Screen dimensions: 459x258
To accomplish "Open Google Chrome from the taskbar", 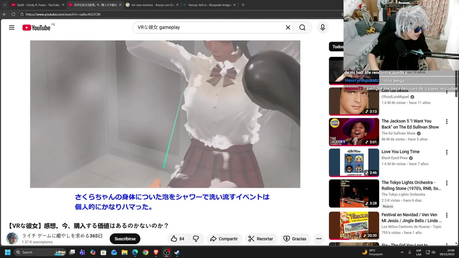I will coord(146,252).
